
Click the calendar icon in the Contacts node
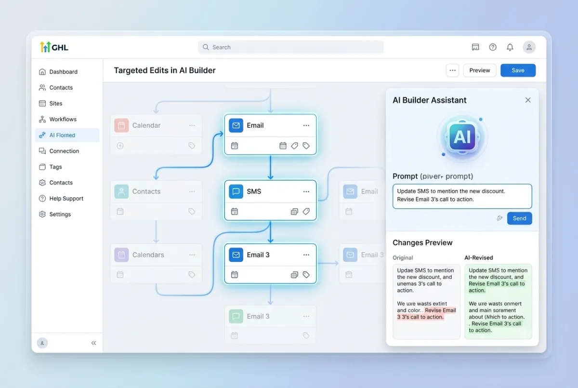pyautogui.click(x=120, y=212)
